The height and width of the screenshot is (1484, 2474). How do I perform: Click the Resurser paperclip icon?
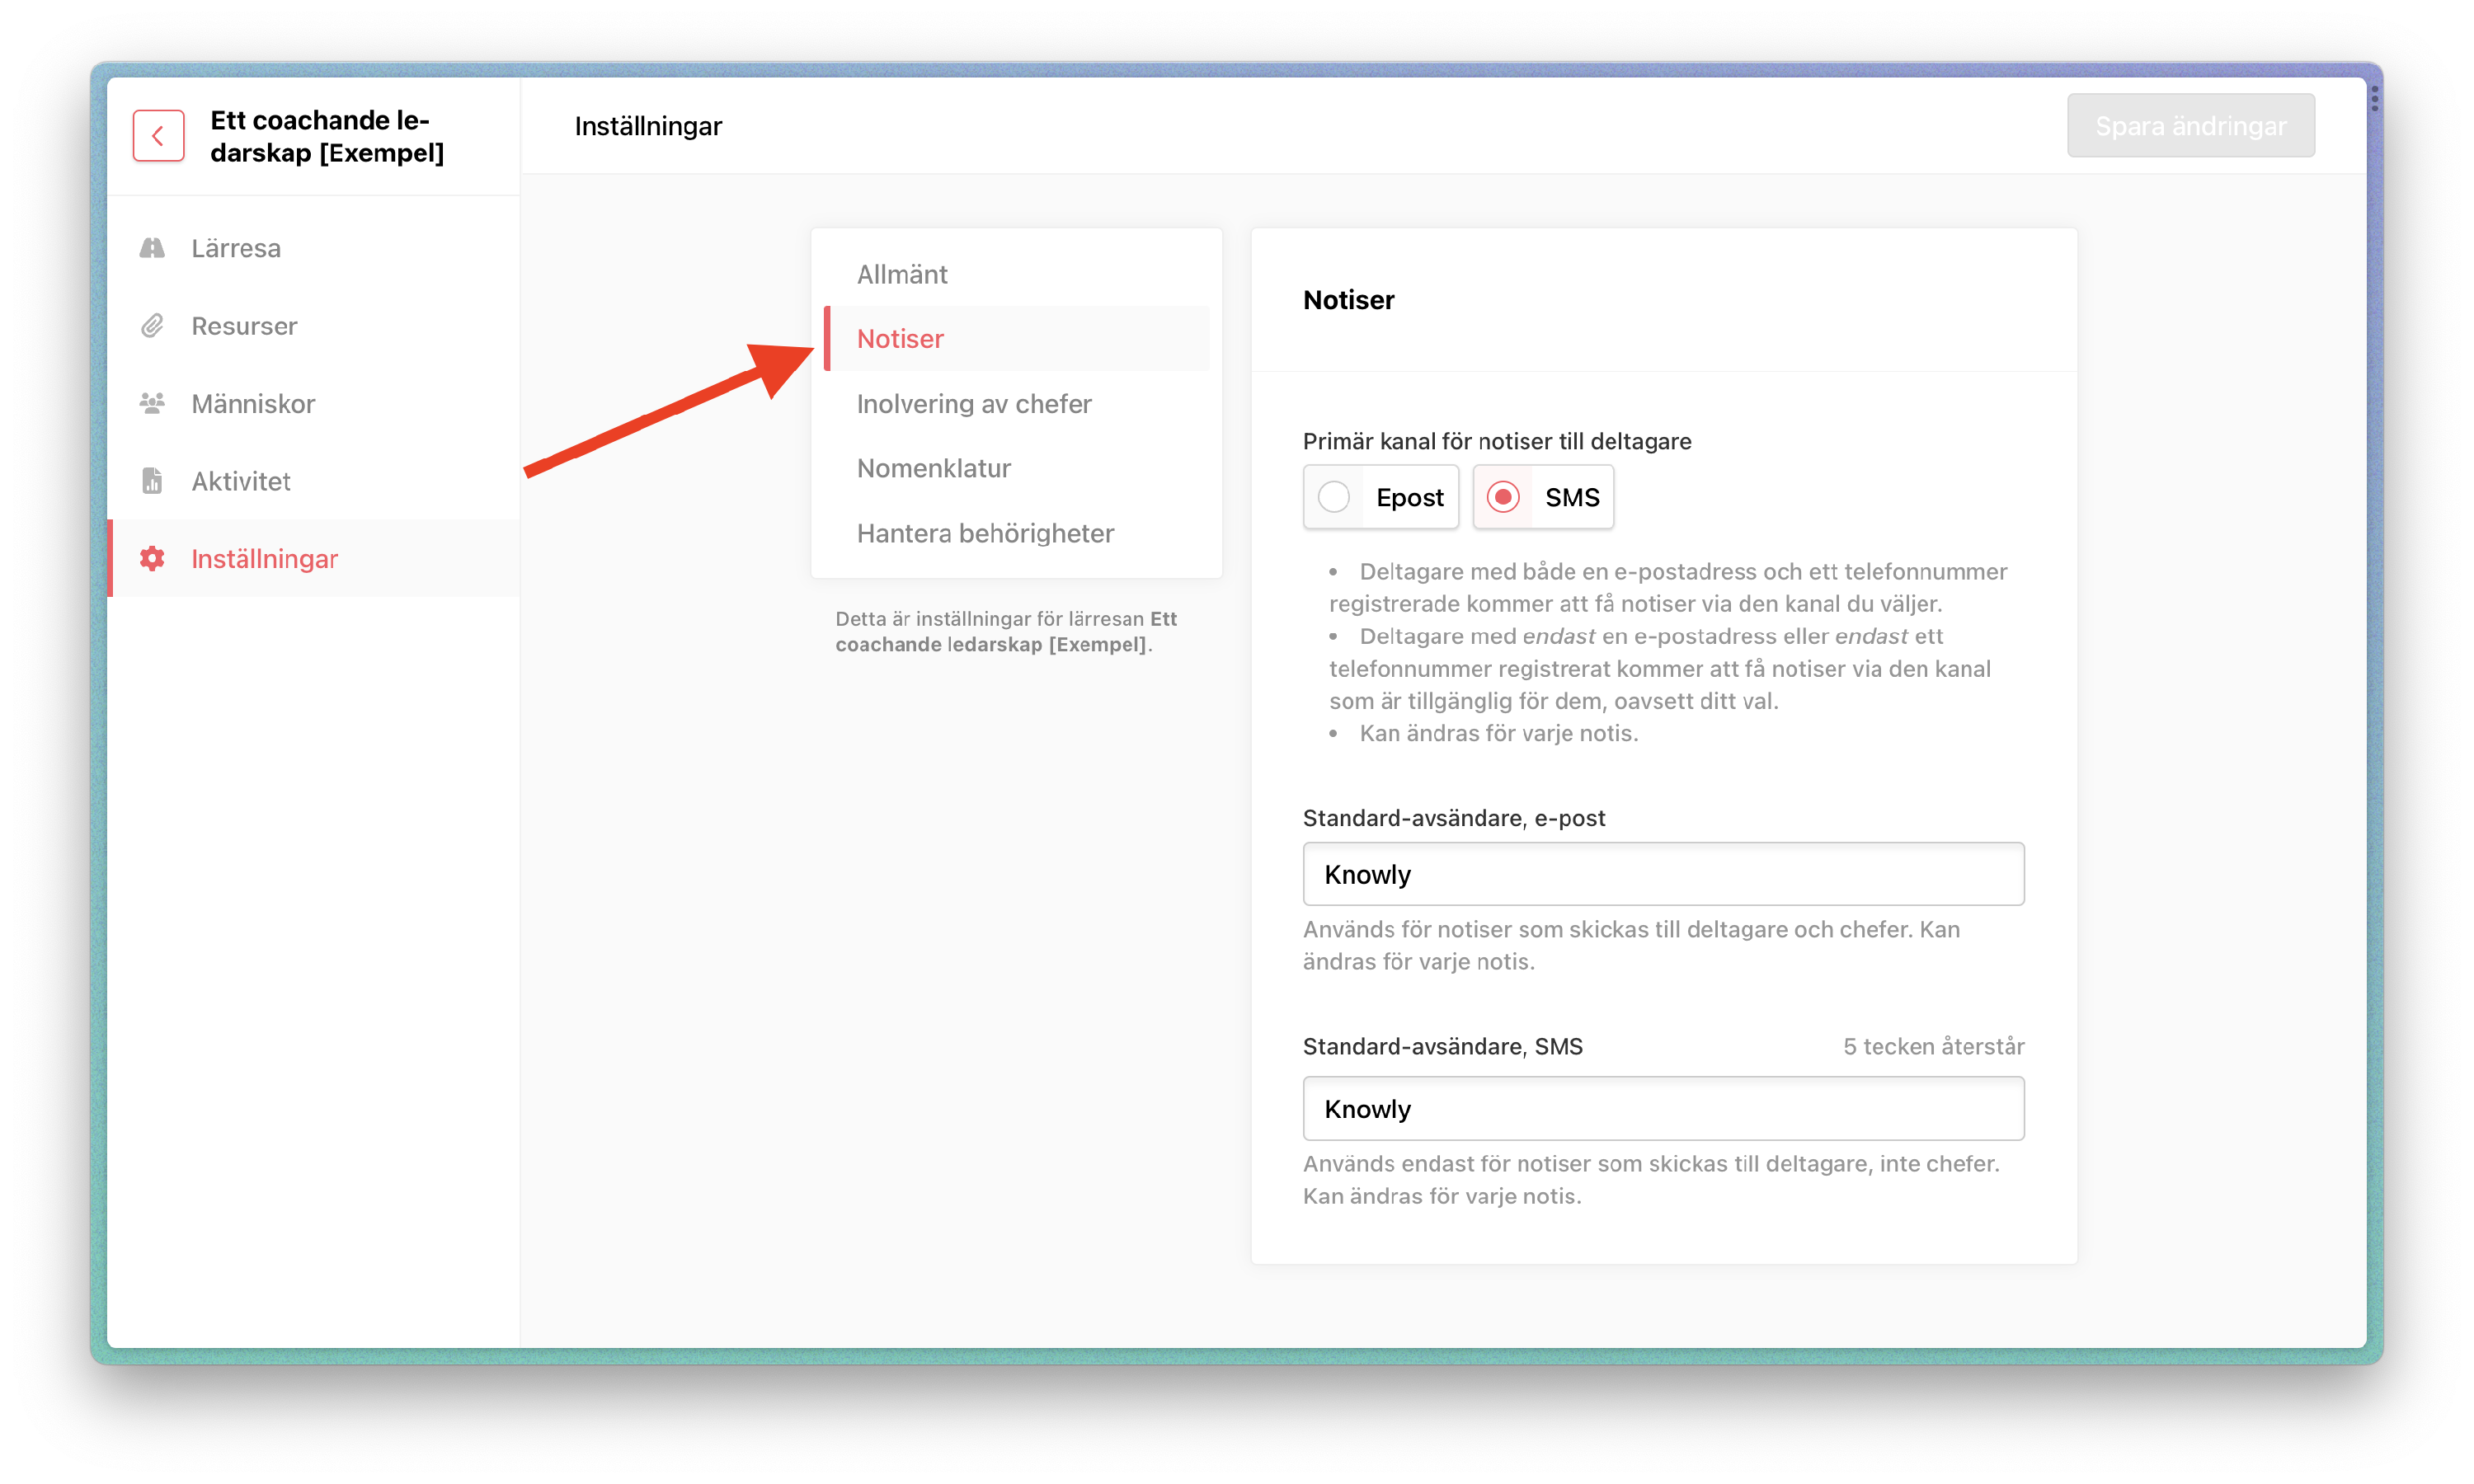coord(152,326)
